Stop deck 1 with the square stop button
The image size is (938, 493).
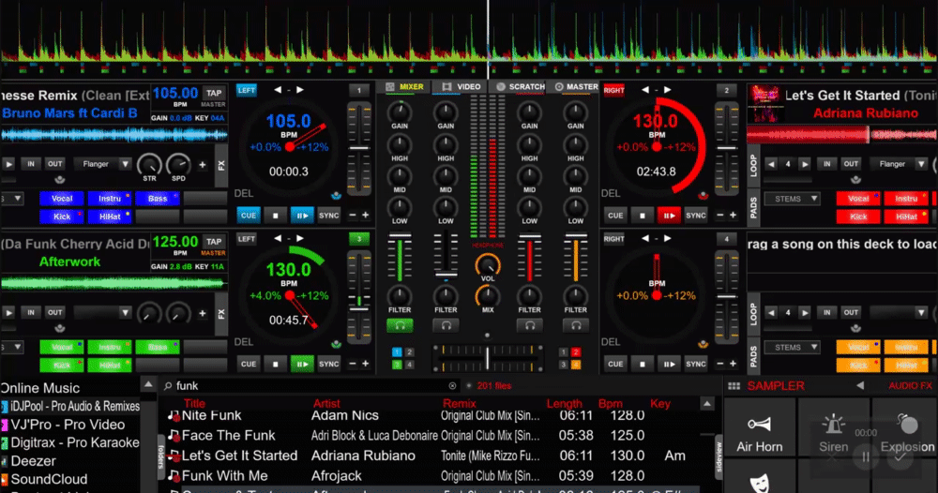point(275,216)
